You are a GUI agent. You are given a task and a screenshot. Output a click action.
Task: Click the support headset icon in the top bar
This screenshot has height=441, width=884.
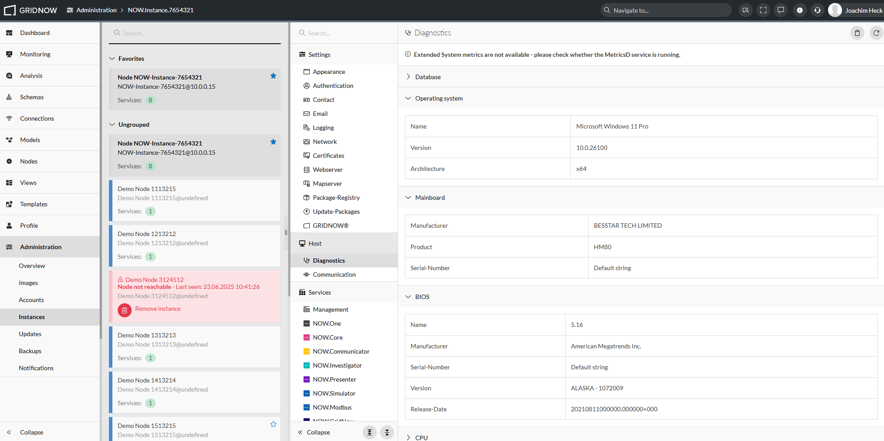point(818,10)
